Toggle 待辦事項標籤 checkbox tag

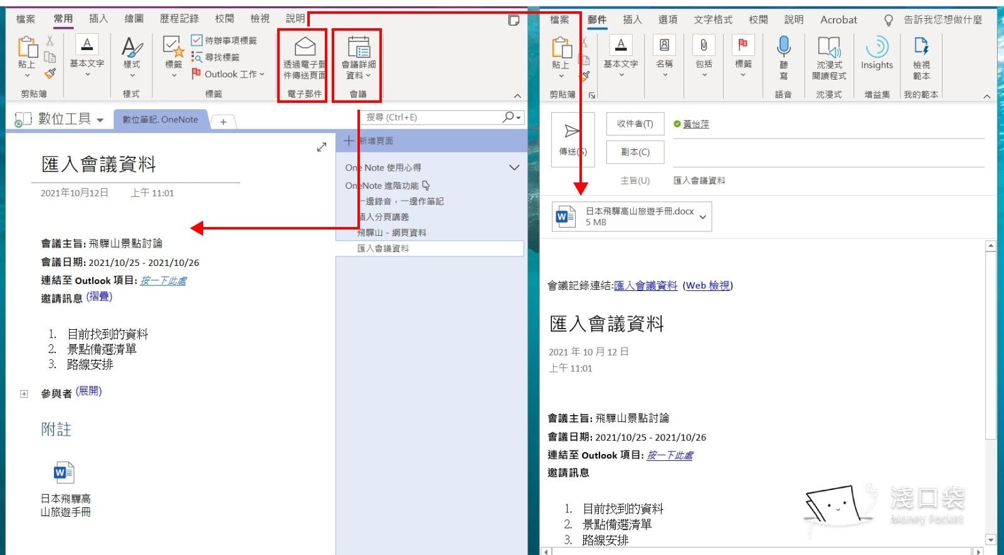196,40
